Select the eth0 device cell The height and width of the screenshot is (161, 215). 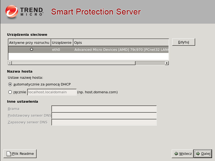pos(62,49)
